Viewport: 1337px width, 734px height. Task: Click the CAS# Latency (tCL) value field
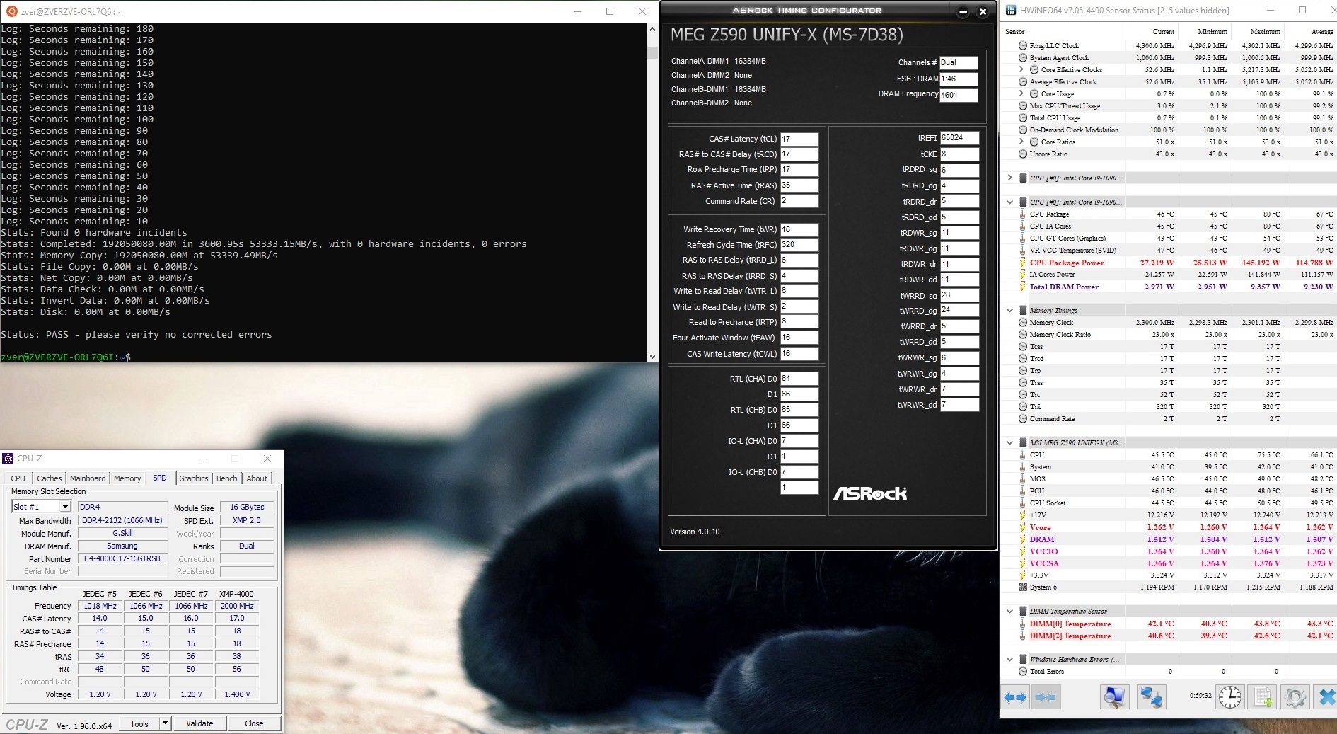(799, 139)
